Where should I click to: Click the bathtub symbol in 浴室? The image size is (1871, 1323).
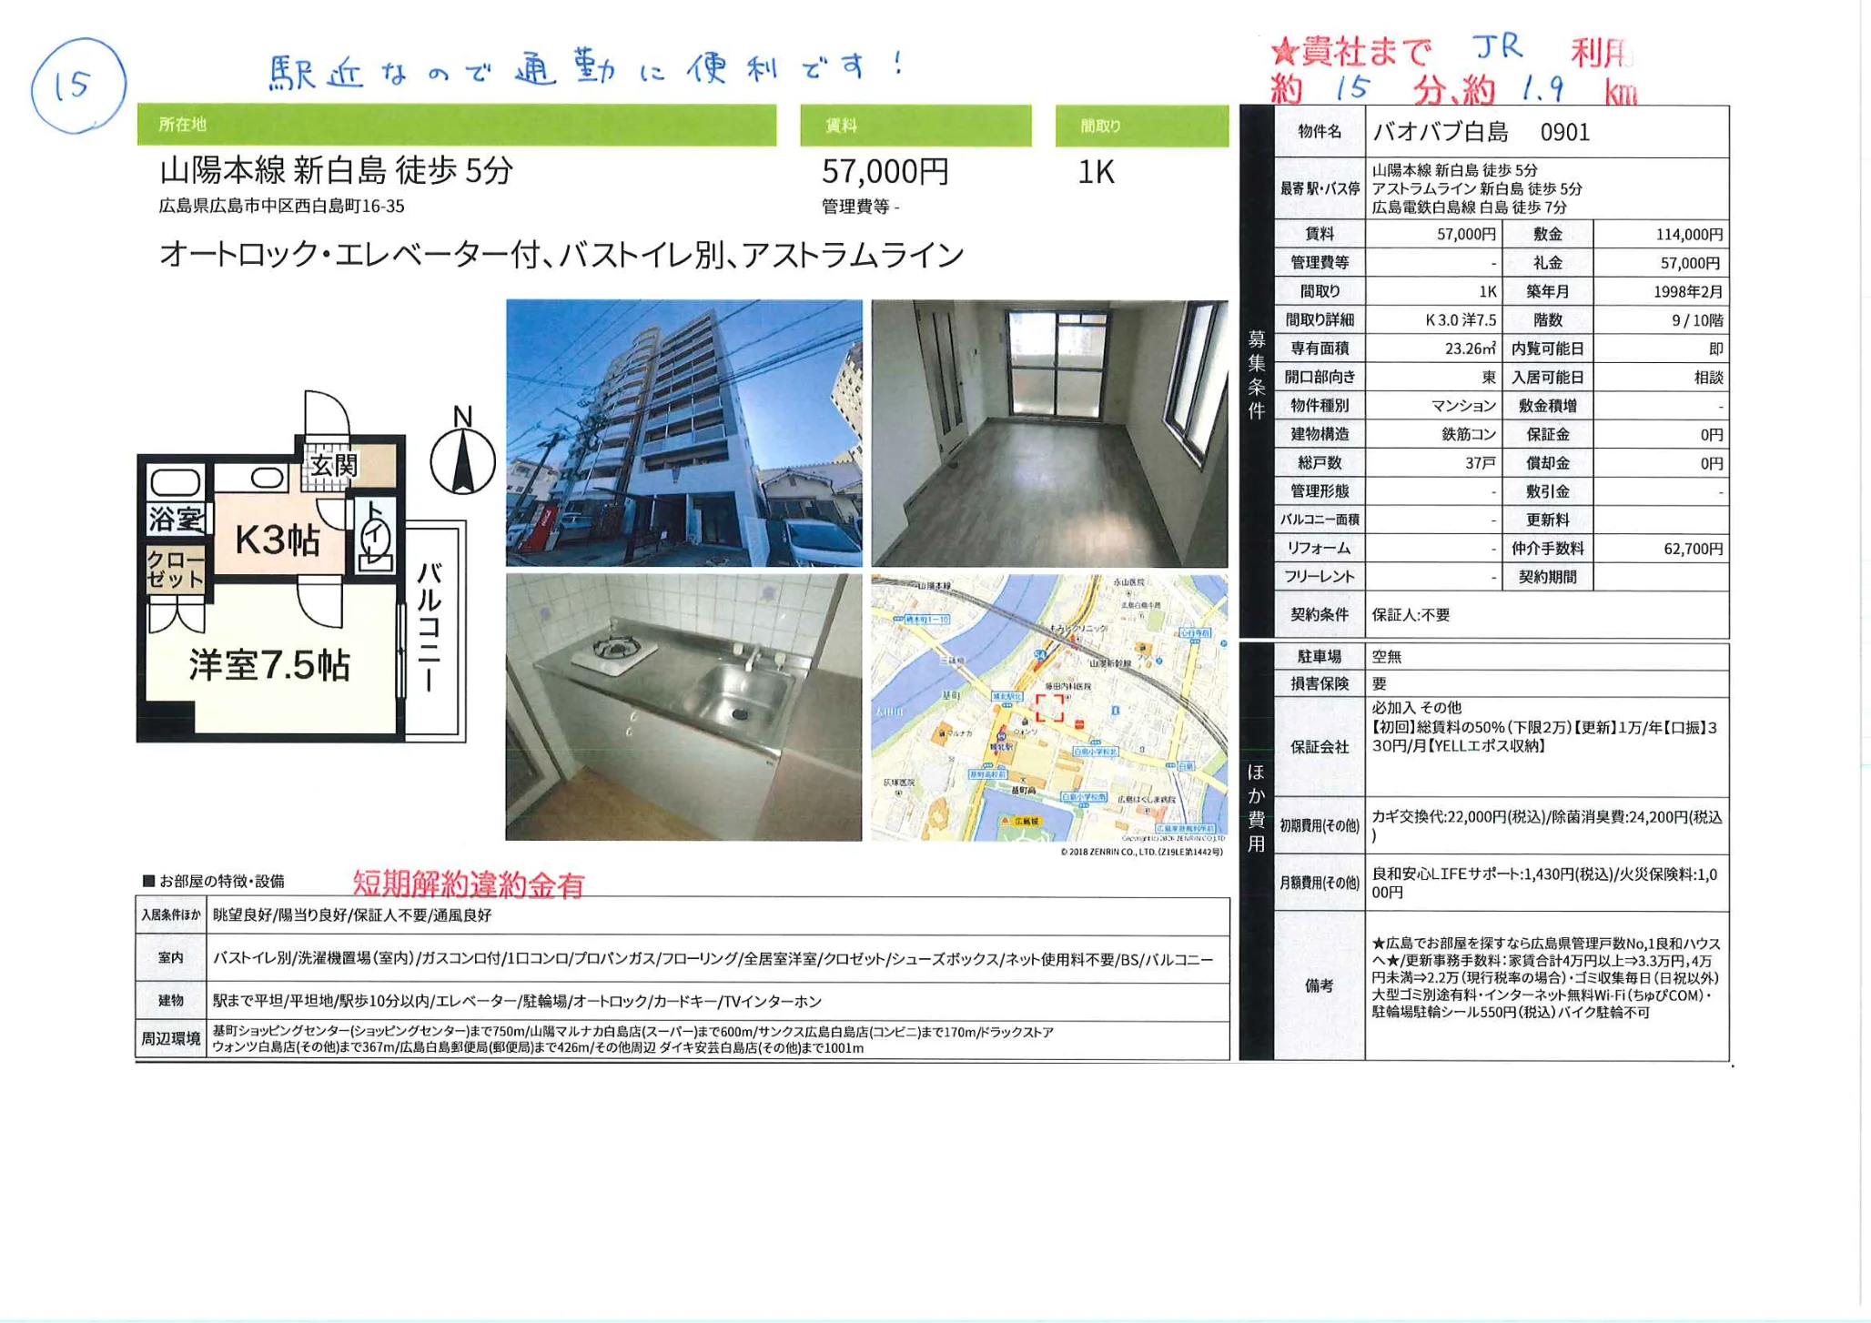(175, 482)
